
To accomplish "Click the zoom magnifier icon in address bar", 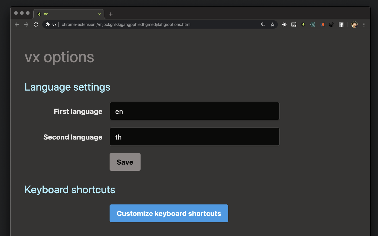I will click(x=263, y=24).
